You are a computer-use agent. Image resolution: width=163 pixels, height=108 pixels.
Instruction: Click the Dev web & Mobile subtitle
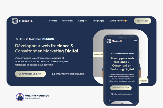tap(32, 98)
